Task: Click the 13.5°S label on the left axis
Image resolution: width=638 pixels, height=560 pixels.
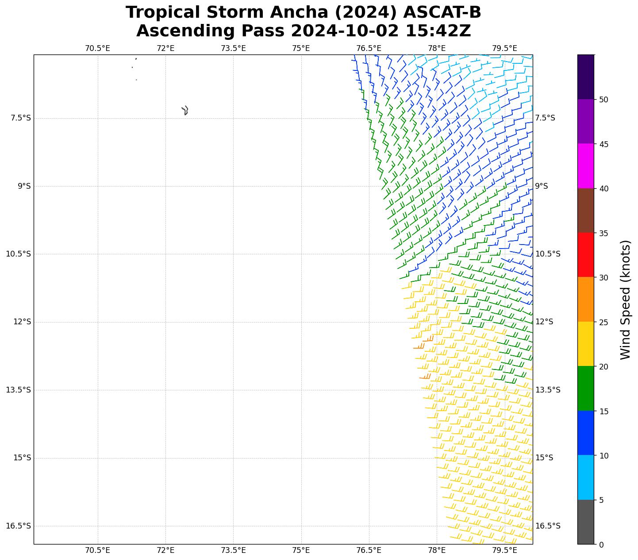Action: [18, 390]
